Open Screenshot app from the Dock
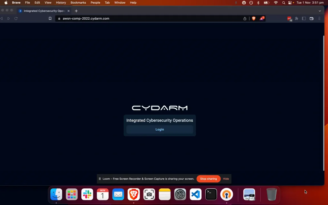328x205 pixels. 149,194
